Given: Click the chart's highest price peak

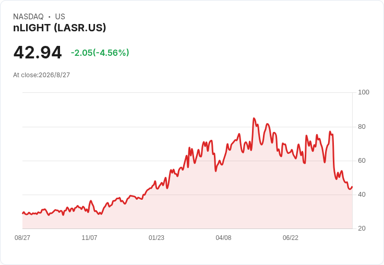Looking at the screenshot, I should 254,118.
